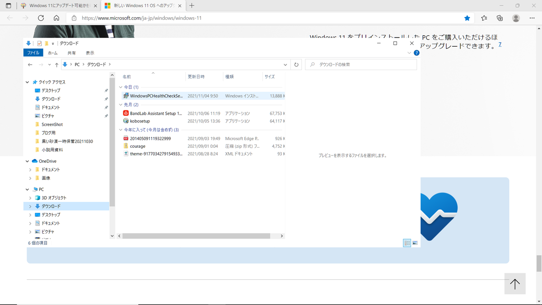Select ピクチャ under quick access
542x305 pixels.
pyautogui.click(x=48, y=116)
